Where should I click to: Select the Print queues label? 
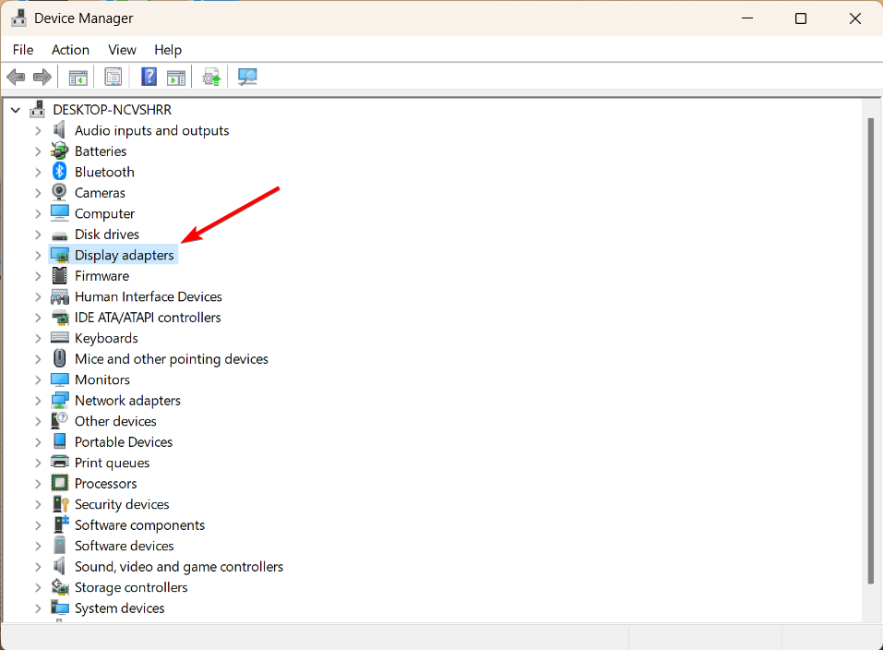tap(112, 463)
